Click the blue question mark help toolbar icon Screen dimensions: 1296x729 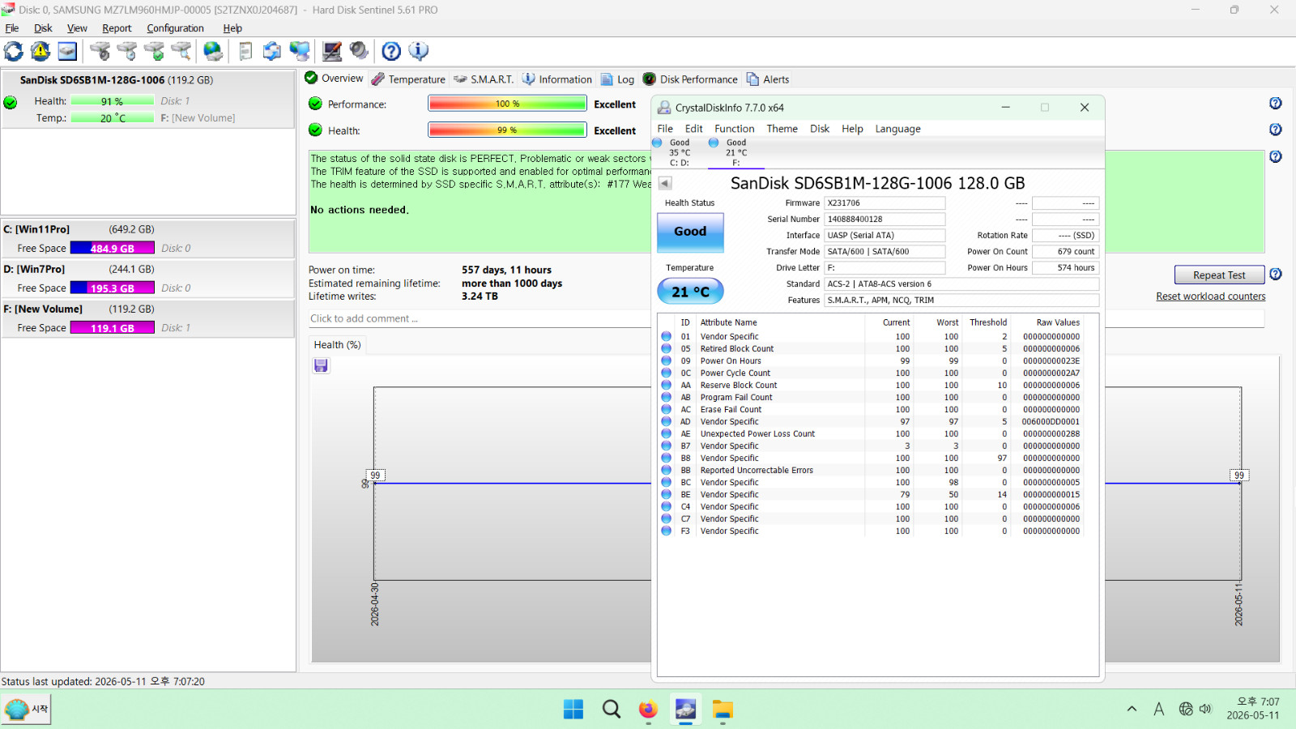pyautogui.click(x=391, y=51)
